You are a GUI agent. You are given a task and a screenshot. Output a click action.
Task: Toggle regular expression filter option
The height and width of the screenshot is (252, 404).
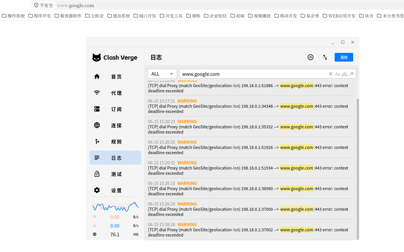pos(352,74)
